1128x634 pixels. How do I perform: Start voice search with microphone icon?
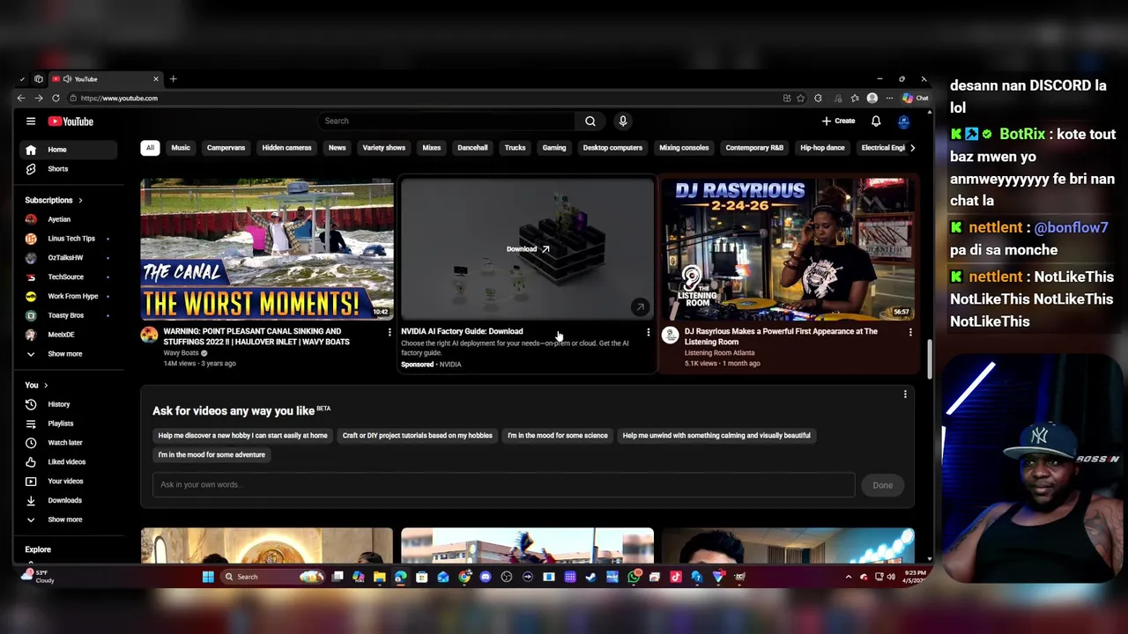tap(622, 122)
